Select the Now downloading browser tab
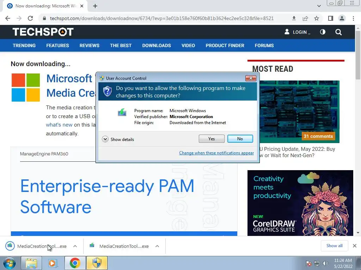The width and height of the screenshot is (361, 270). pos(45,6)
